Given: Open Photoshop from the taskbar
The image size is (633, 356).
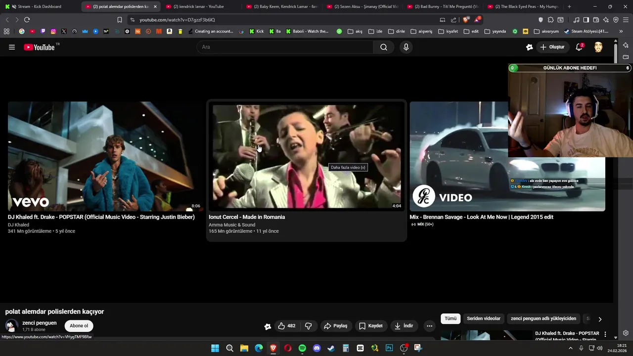Looking at the screenshot, I should pos(389,348).
